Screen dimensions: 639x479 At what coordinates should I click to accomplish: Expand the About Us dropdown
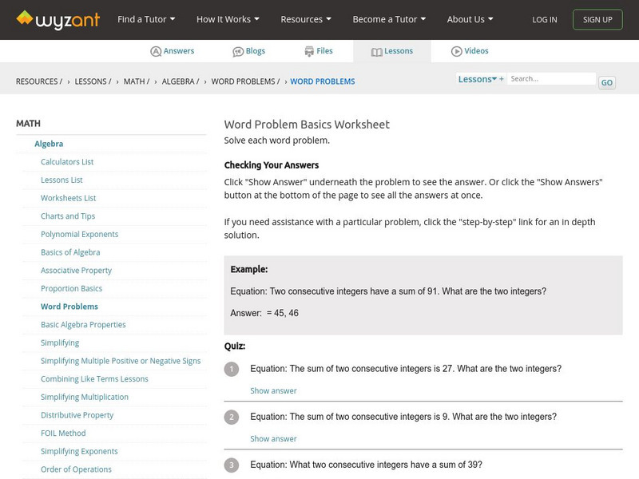(470, 19)
